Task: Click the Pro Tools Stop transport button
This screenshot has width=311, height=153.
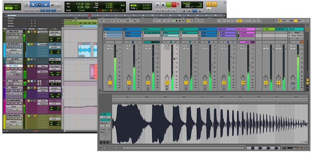Action: [163, 5]
